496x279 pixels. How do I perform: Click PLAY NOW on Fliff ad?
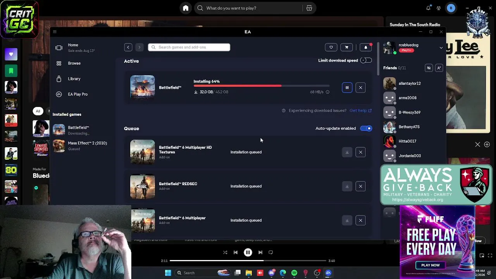[431, 265]
